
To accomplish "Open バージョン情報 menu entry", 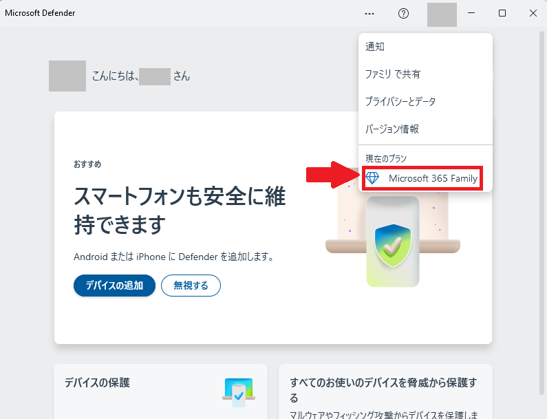I will (x=425, y=129).
